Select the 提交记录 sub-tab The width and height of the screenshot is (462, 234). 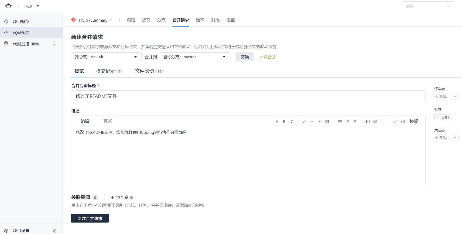click(x=109, y=71)
